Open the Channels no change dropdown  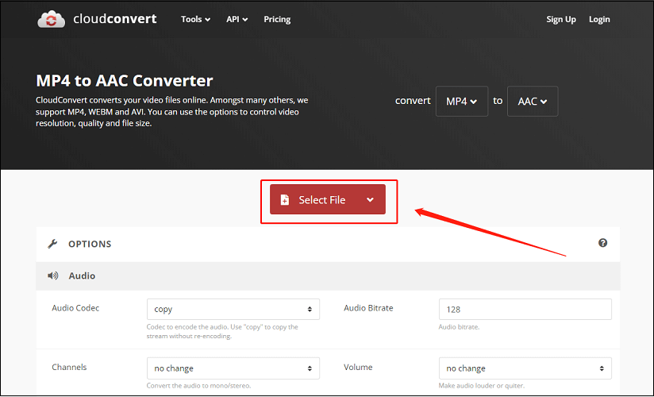[233, 368]
